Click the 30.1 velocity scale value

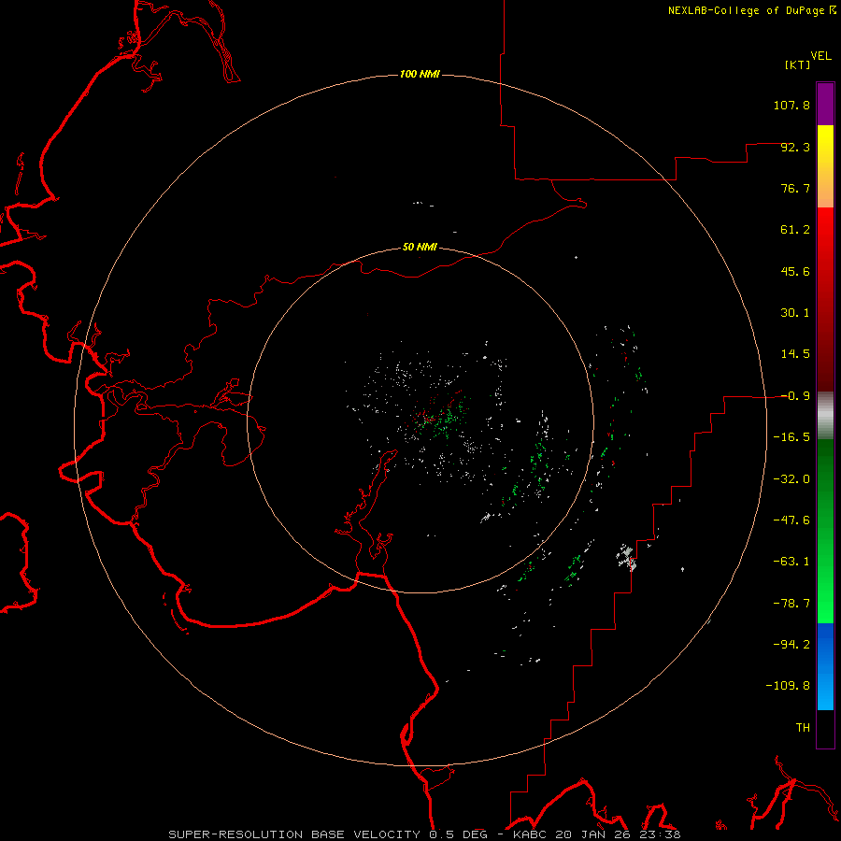coord(795,313)
